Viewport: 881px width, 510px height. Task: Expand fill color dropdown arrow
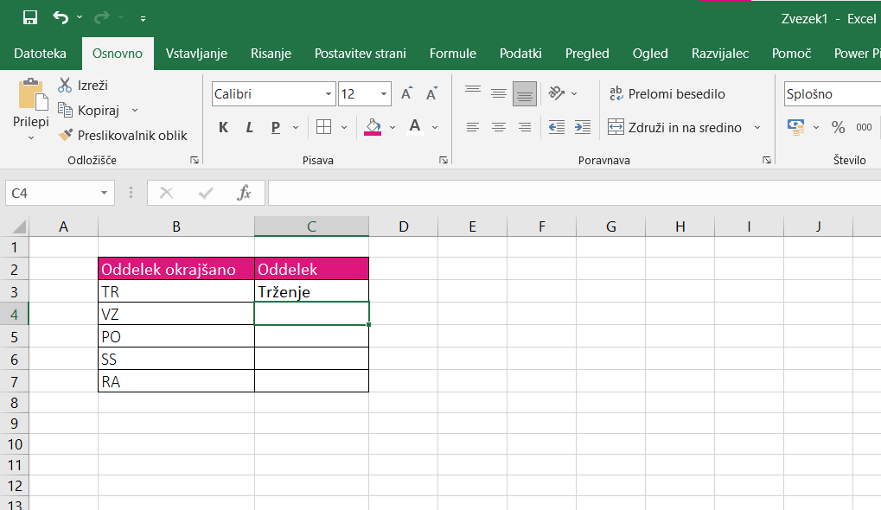[x=393, y=128]
